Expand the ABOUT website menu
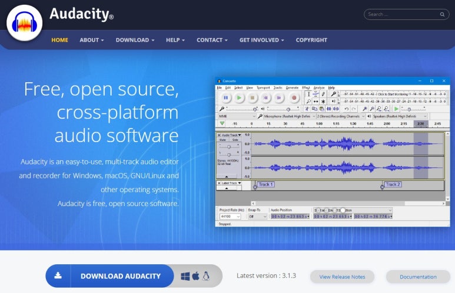Image resolution: width=455 pixels, height=293 pixels. (x=92, y=40)
